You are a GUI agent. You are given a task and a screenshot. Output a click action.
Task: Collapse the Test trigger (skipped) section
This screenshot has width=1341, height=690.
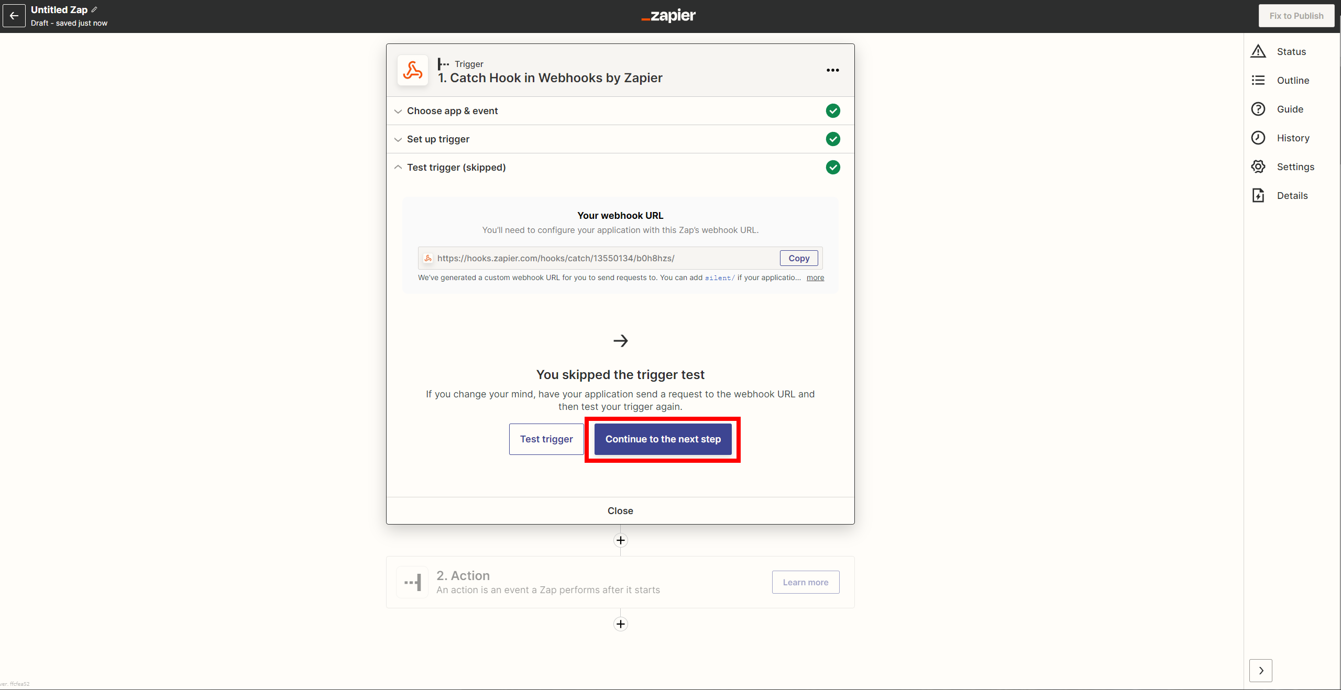click(456, 168)
